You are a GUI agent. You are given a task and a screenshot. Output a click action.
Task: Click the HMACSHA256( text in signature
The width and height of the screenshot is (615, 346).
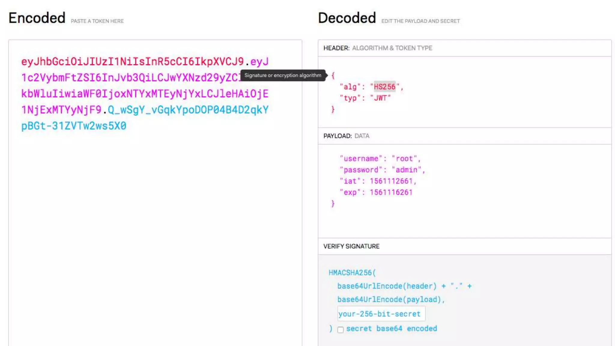(x=352, y=273)
